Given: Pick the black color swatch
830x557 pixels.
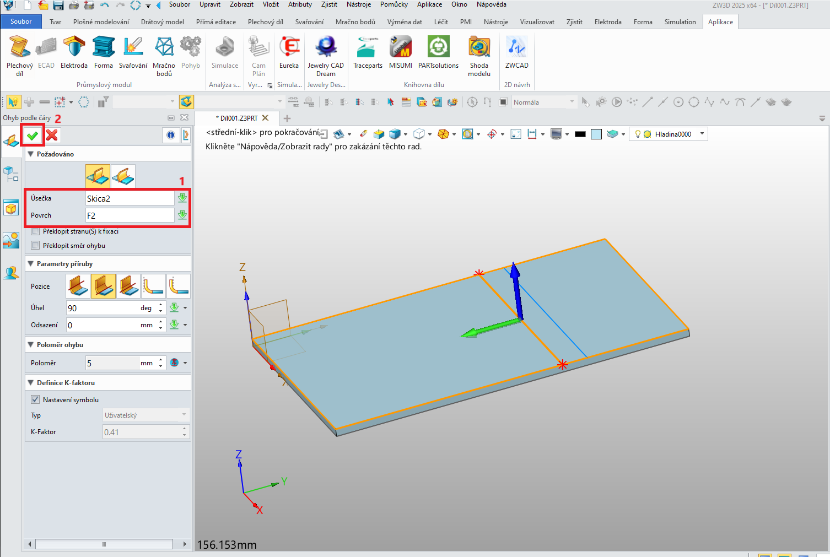Looking at the screenshot, I should coord(580,134).
